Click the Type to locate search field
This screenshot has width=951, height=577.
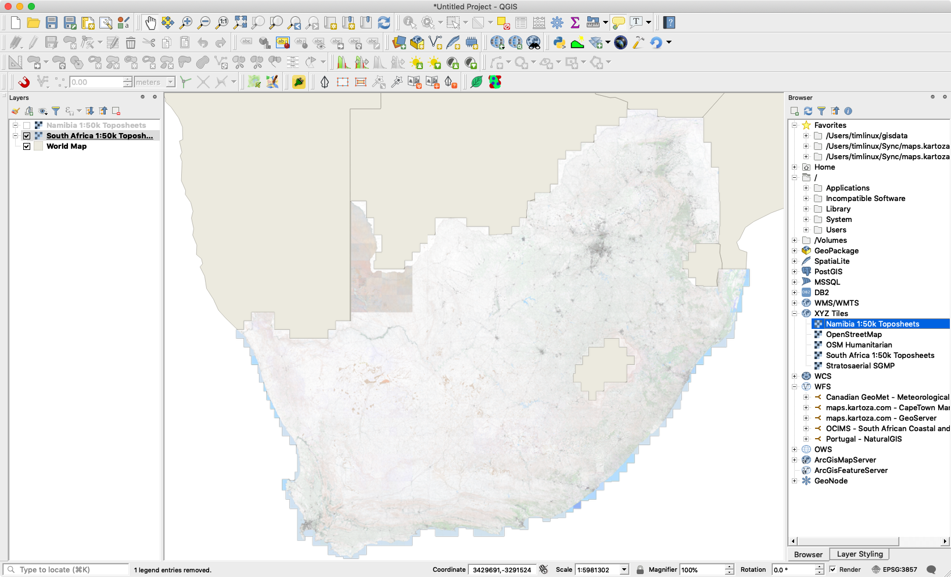(x=64, y=569)
